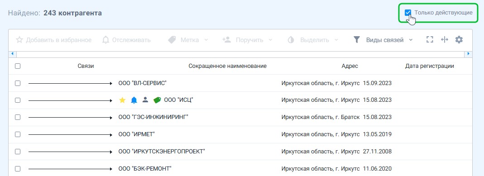Click yellow star in ООО "ИСЦ" row
The width and height of the screenshot is (484, 176).
122,100
